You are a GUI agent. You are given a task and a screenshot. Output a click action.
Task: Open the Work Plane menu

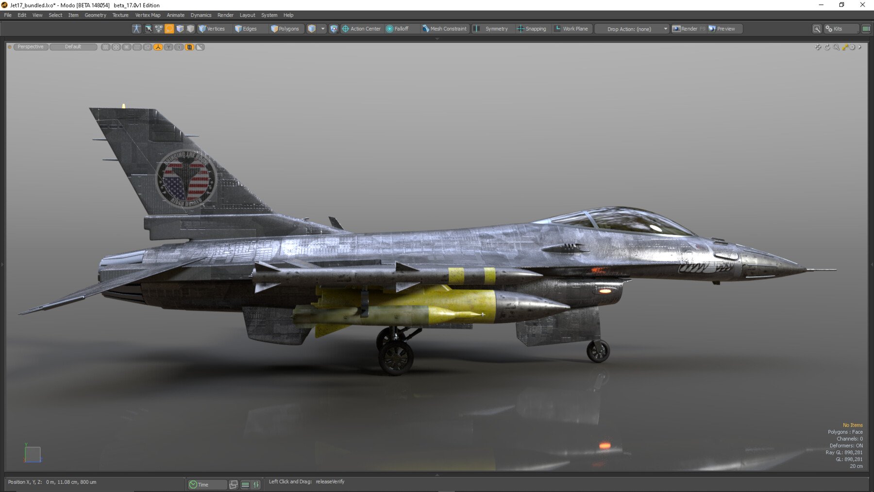click(x=571, y=29)
